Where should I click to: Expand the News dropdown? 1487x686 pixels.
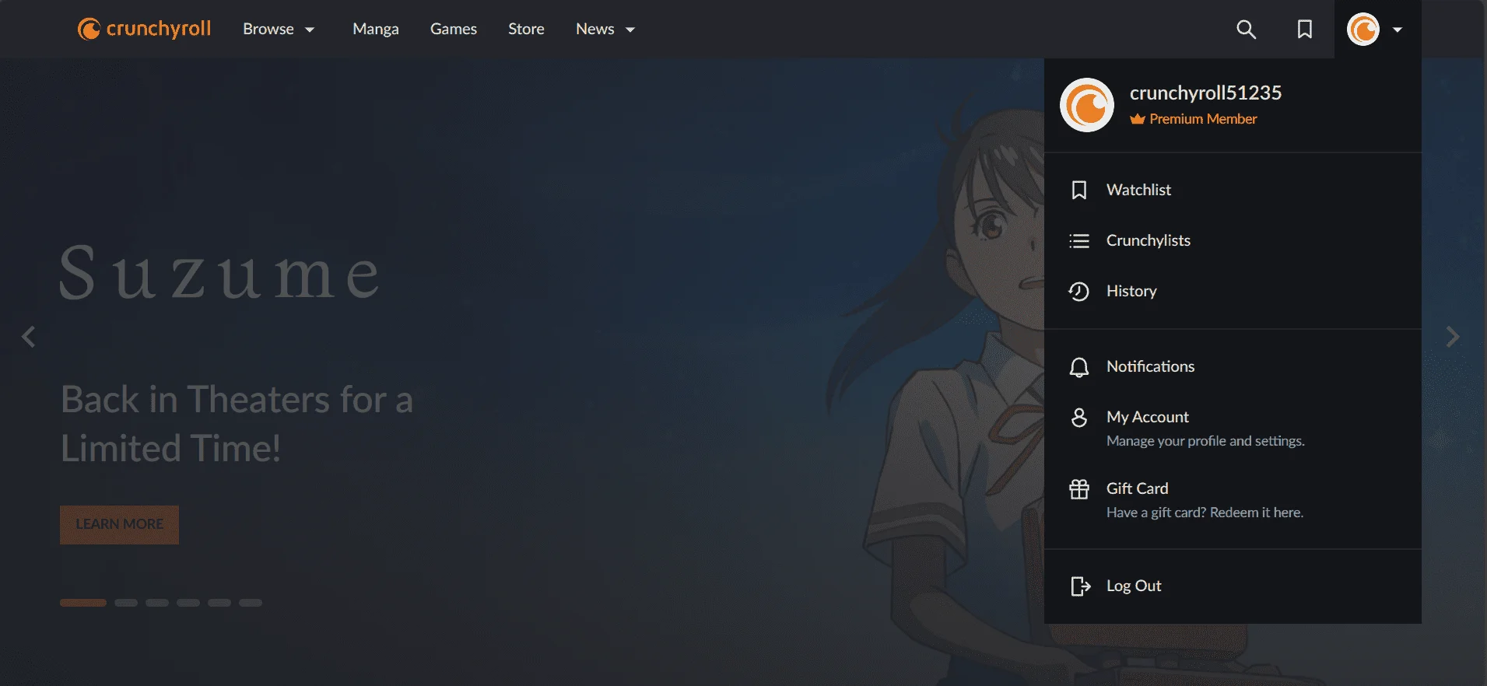(605, 29)
